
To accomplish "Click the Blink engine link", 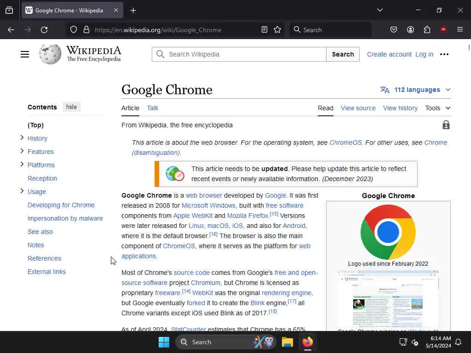I will (x=258, y=303).
